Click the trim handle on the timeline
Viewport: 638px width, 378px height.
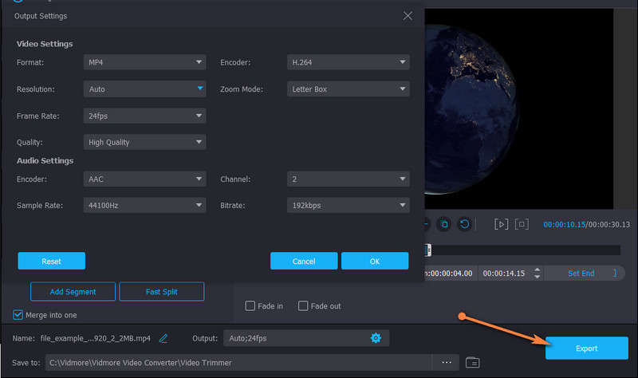pos(428,250)
